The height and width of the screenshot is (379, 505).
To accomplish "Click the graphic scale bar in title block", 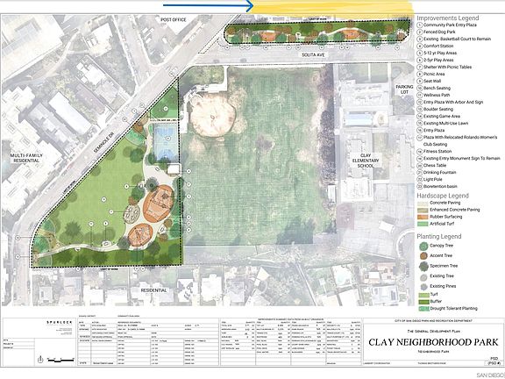I will pyautogui.click(x=60, y=360).
